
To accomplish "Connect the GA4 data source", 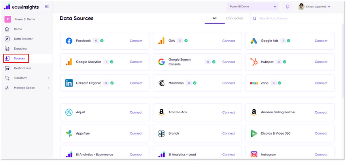I will pos(228,41).
